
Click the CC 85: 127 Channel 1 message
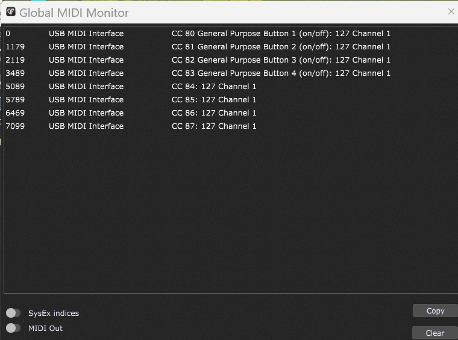[x=214, y=100]
